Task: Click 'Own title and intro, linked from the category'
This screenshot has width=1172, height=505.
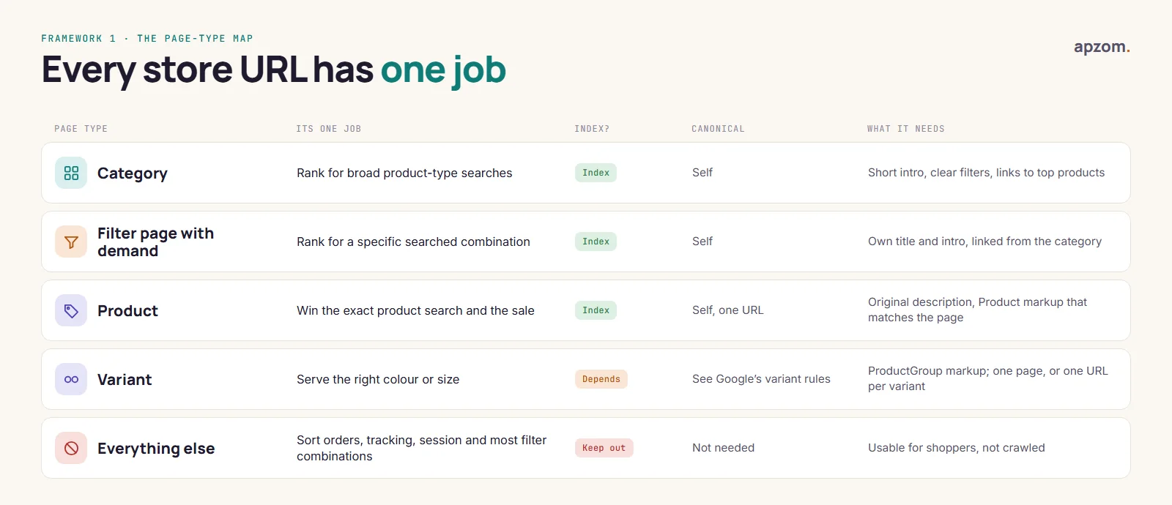Action: click(x=984, y=242)
